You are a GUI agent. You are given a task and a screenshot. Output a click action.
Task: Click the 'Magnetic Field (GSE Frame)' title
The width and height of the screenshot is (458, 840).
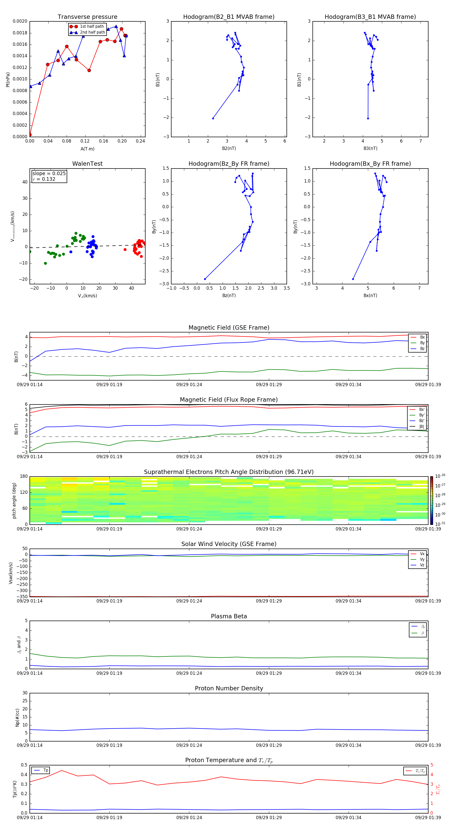pyautogui.click(x=229, y=328)
